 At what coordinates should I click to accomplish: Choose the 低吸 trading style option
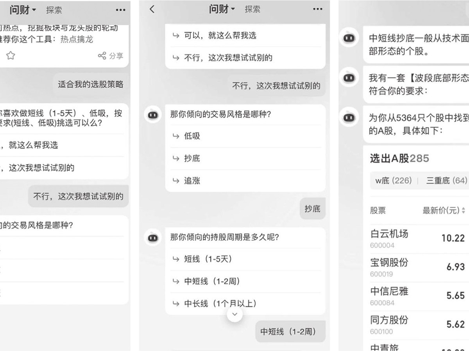245,136
